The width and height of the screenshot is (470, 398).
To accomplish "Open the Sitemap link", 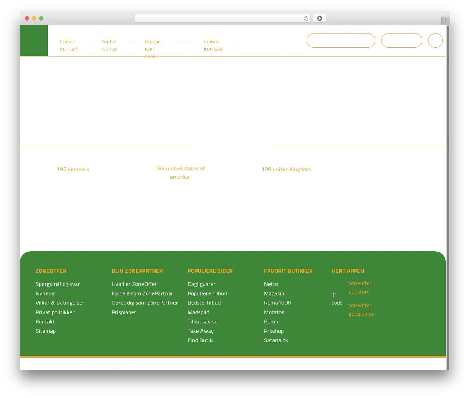I will tap(46, 331).
